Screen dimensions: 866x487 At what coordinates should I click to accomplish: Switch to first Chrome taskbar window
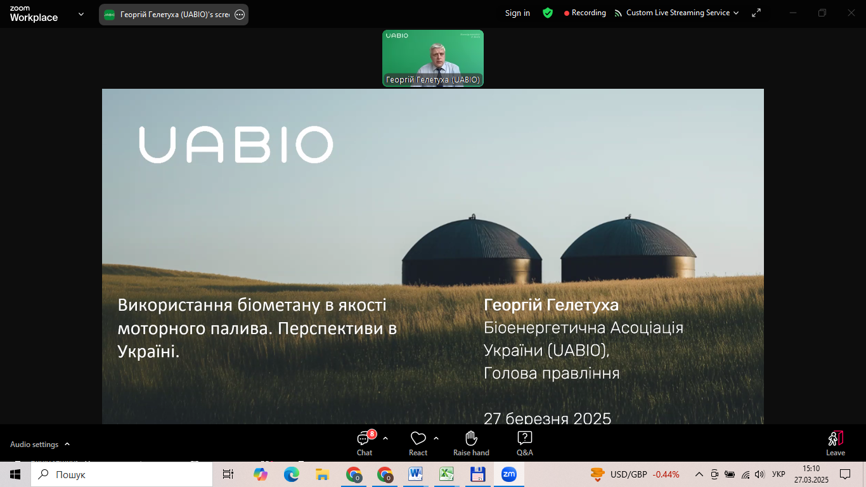tap(354, 474)
